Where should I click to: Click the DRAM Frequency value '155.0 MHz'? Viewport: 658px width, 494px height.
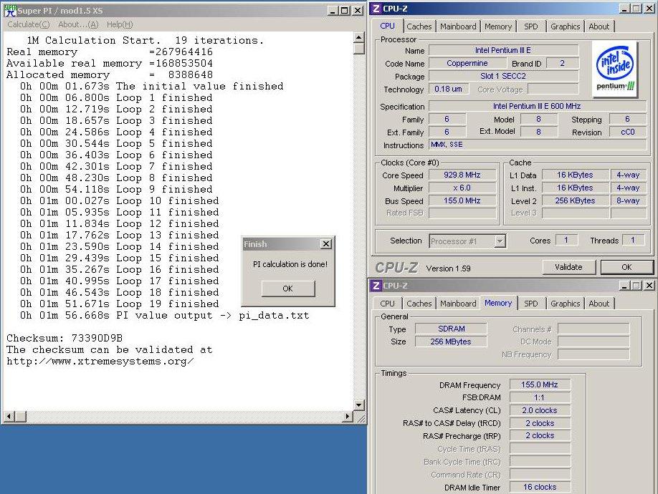[540, 384]
